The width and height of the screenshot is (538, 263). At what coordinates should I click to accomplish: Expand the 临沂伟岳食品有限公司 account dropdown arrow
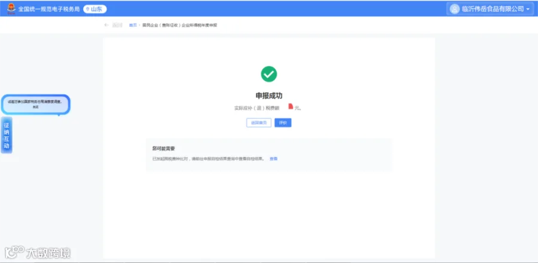pos(528,10)
